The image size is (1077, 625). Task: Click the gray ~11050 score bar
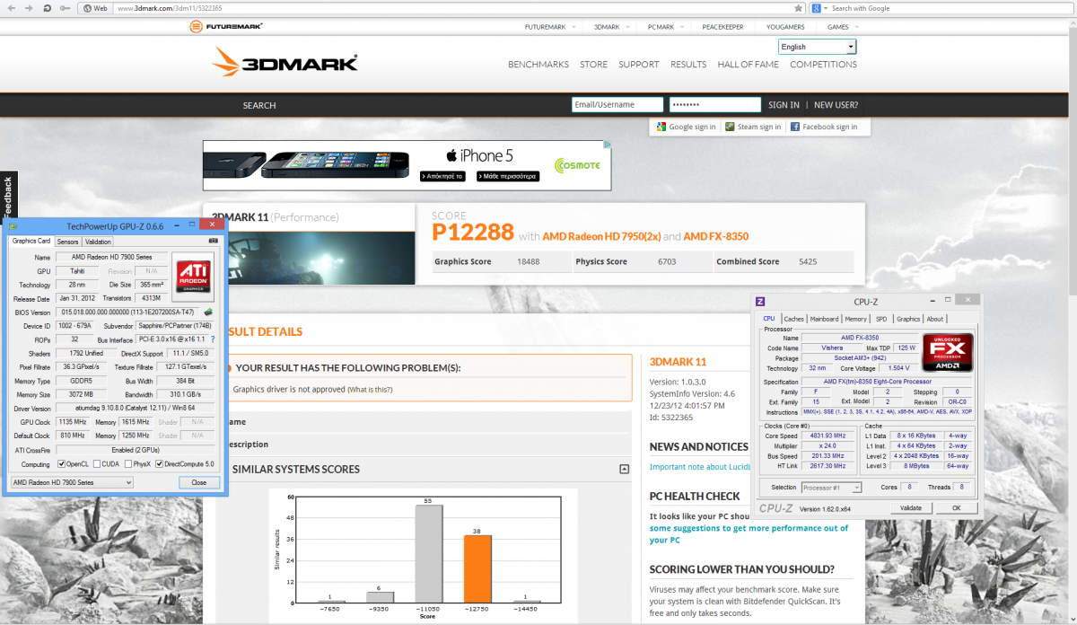tap(429, 553)
